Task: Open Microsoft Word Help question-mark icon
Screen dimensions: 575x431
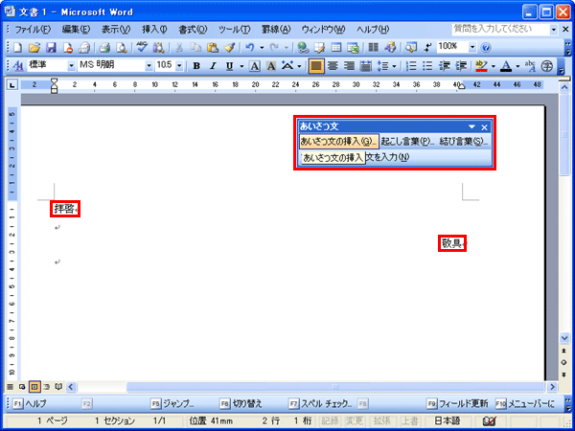Action: tap(486, 47)
